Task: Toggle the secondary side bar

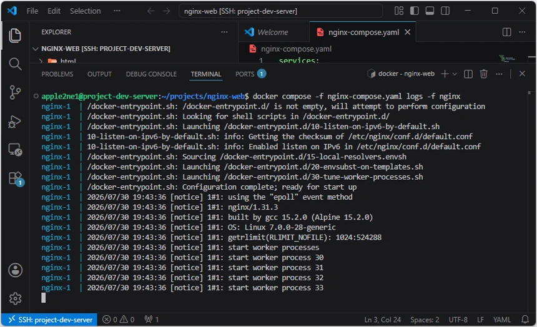Action: pos(445,11)
